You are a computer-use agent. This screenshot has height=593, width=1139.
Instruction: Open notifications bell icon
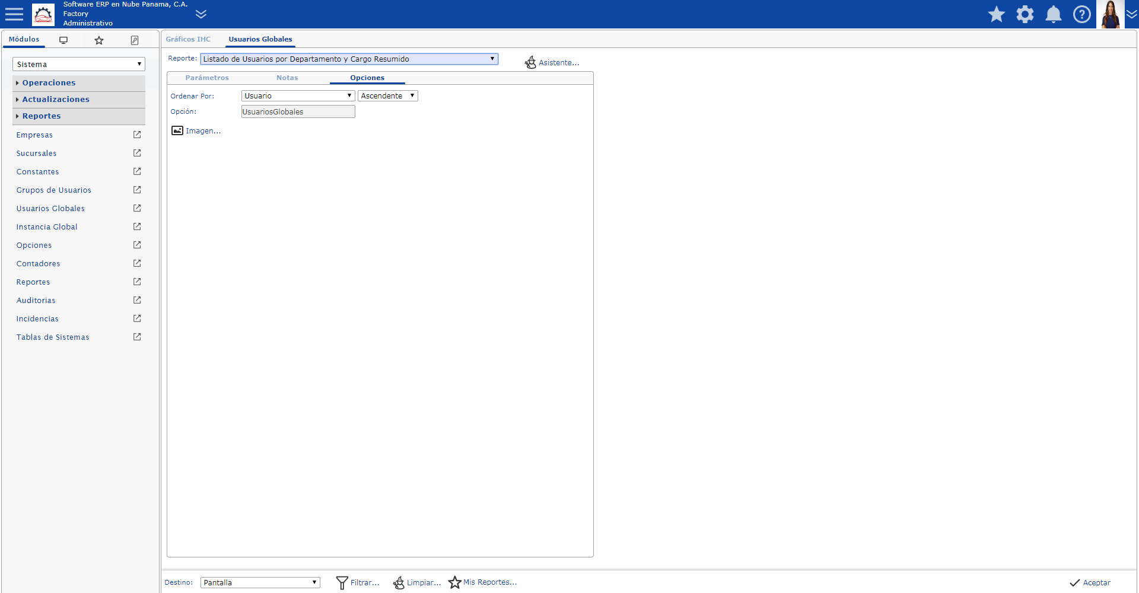point(1054,14)
